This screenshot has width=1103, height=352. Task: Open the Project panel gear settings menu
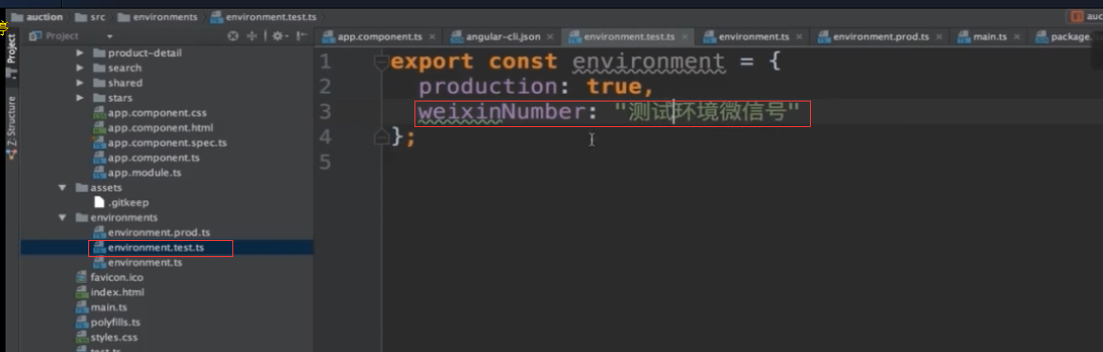pos(279,36)
